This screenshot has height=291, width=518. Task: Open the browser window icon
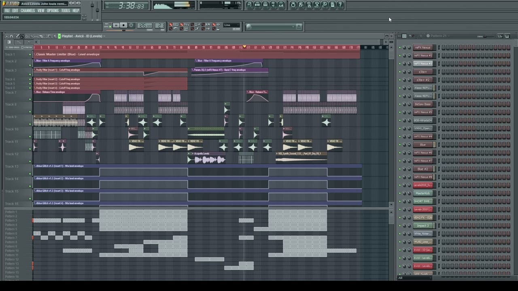(273, 5)
